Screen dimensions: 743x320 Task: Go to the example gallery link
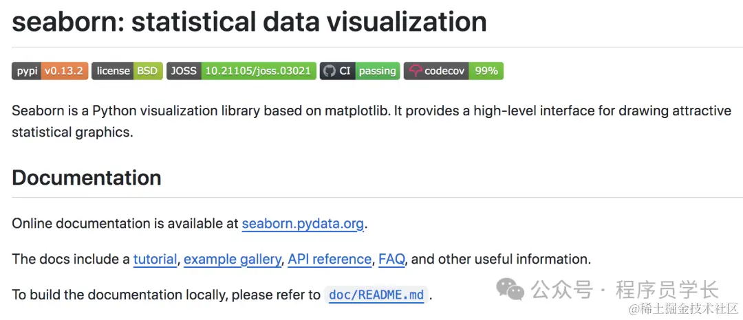(233, 259)
